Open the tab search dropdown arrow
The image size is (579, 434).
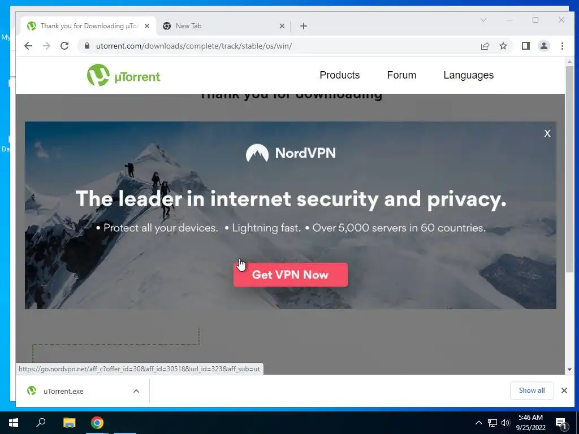tap(483, 20)
